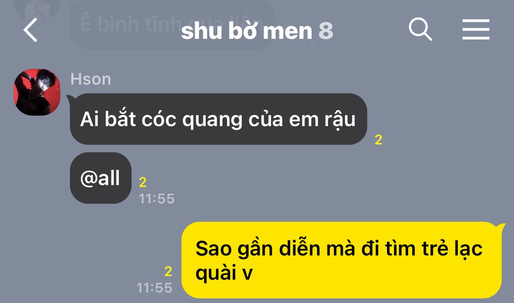Tap the member count 8 in the header
The height and width of the screenshot is (303, 514).
tap(325, 31)
